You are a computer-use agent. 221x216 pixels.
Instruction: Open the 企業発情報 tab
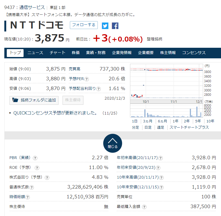tap(122, 53)
